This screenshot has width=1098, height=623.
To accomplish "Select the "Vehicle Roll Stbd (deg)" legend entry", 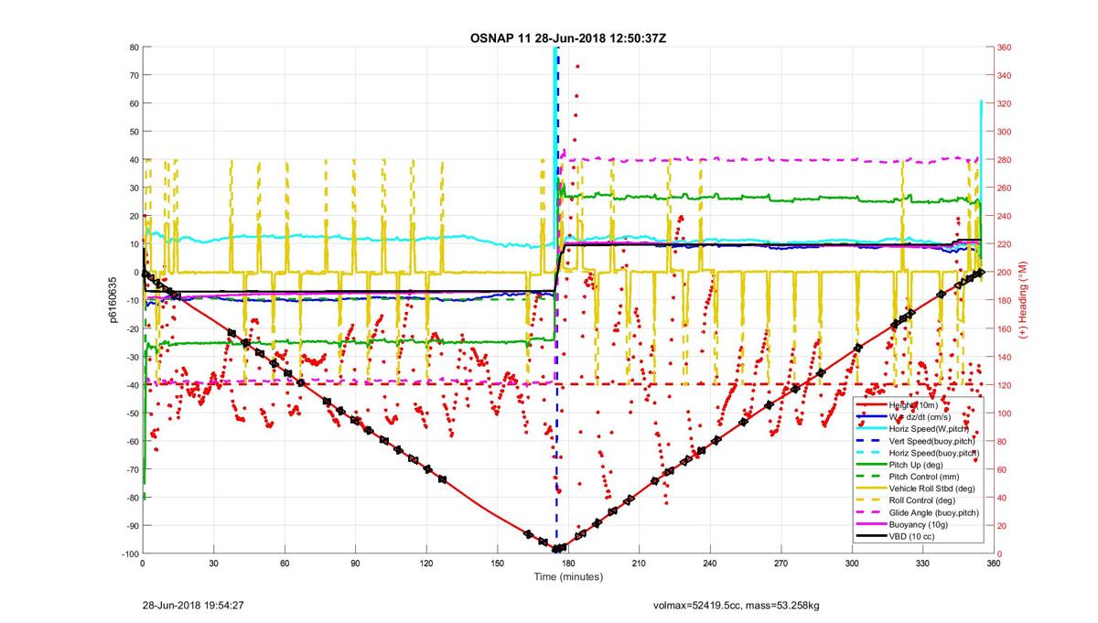I will point(933,489).
